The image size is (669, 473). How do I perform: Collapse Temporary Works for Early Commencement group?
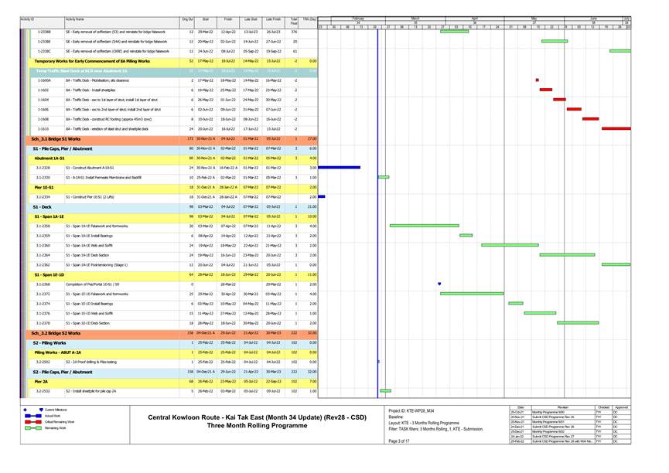pos(92,60)
